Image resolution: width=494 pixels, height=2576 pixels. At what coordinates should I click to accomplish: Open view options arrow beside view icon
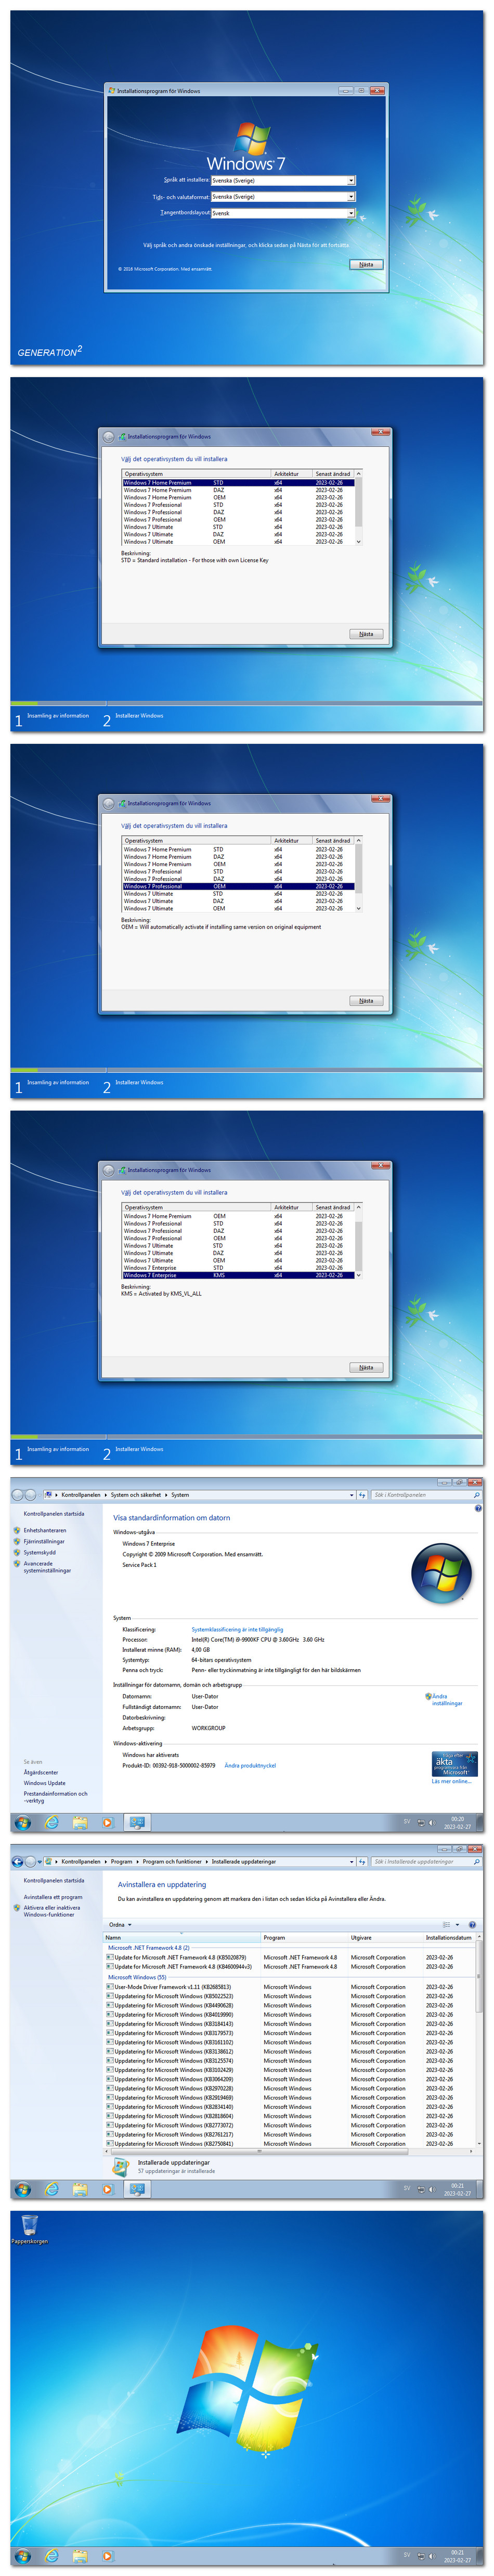coord(457,1924)
